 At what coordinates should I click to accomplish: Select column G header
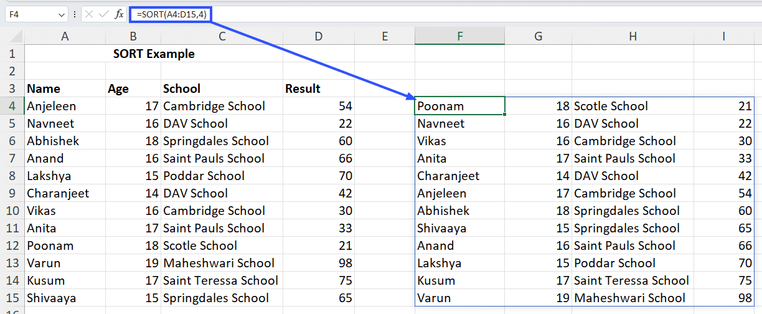click(x=538, y=37)
